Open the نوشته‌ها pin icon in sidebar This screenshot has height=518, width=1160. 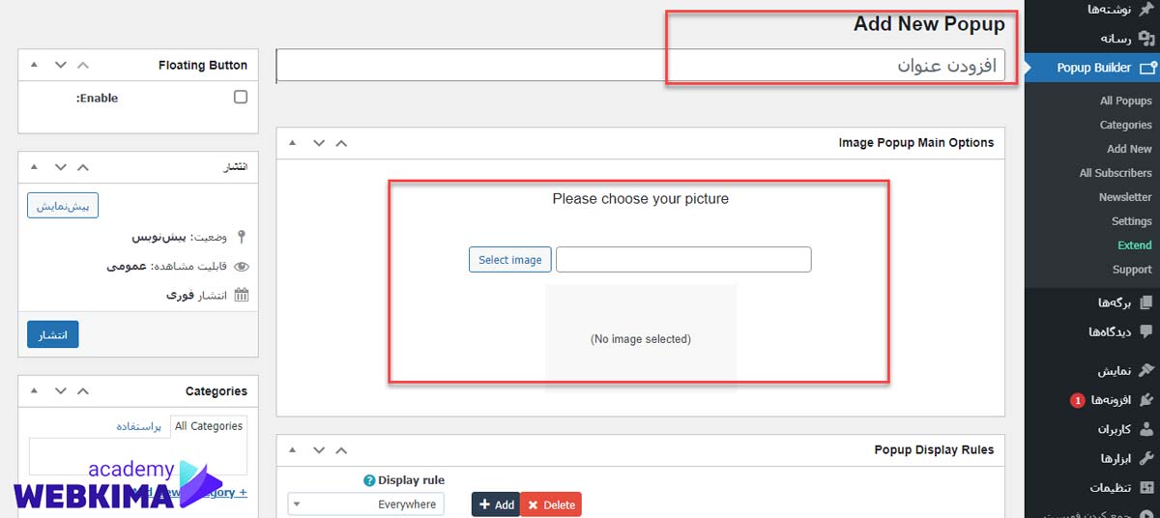coord(1146,9)
